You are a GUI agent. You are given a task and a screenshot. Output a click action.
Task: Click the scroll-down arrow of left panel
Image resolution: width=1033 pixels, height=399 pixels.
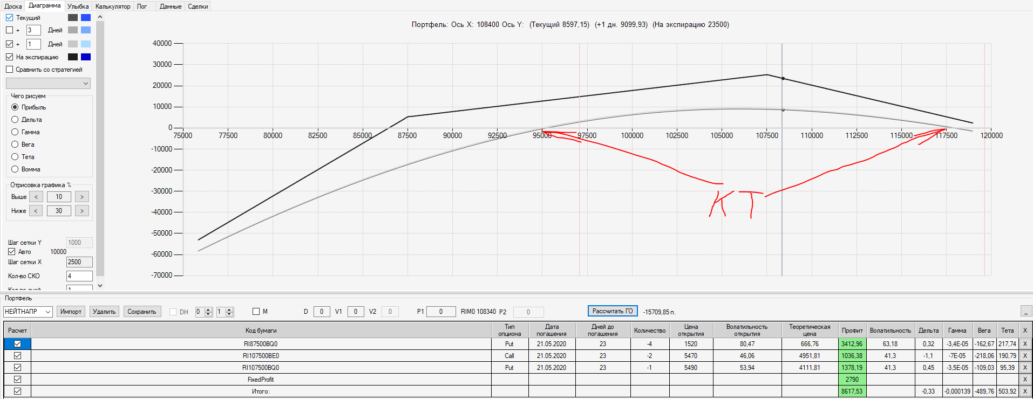tap(100, 286)
